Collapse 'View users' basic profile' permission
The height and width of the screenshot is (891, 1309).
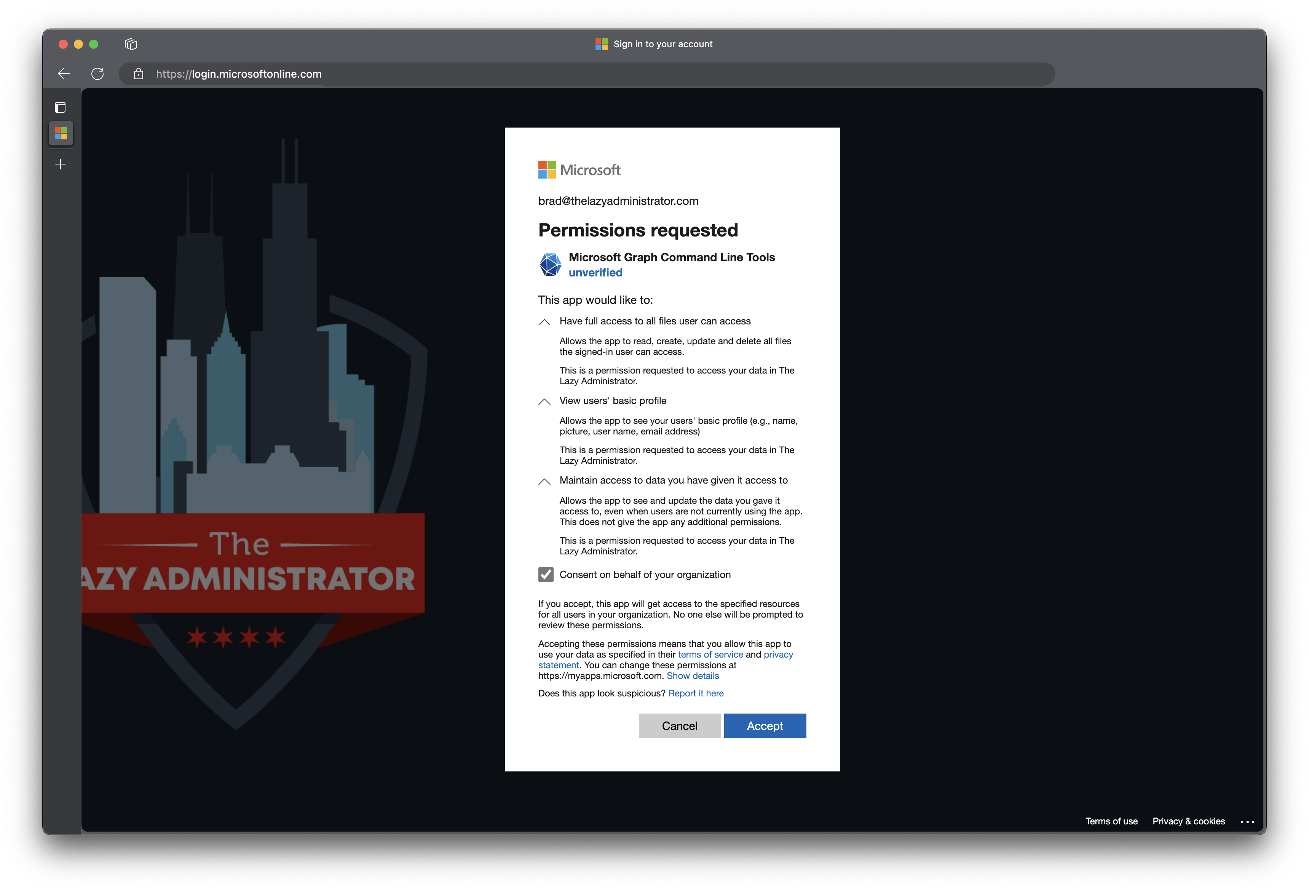[544, 402]
